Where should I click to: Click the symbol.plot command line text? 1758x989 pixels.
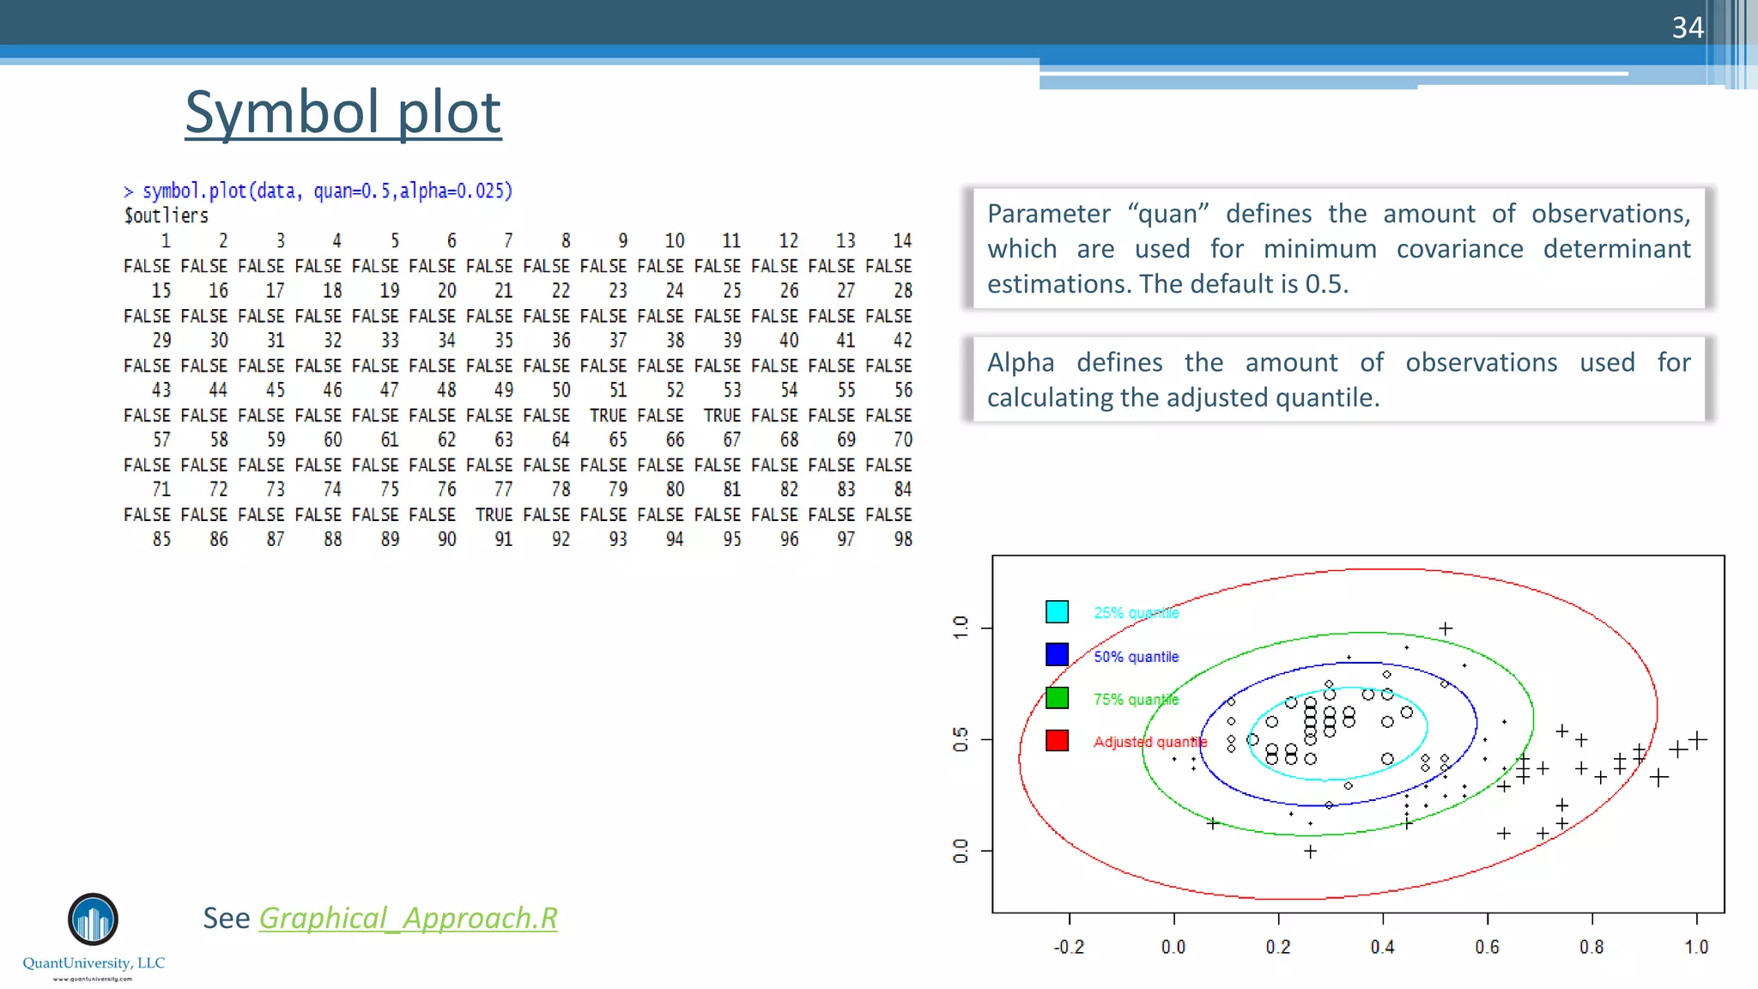coord(318,191)
